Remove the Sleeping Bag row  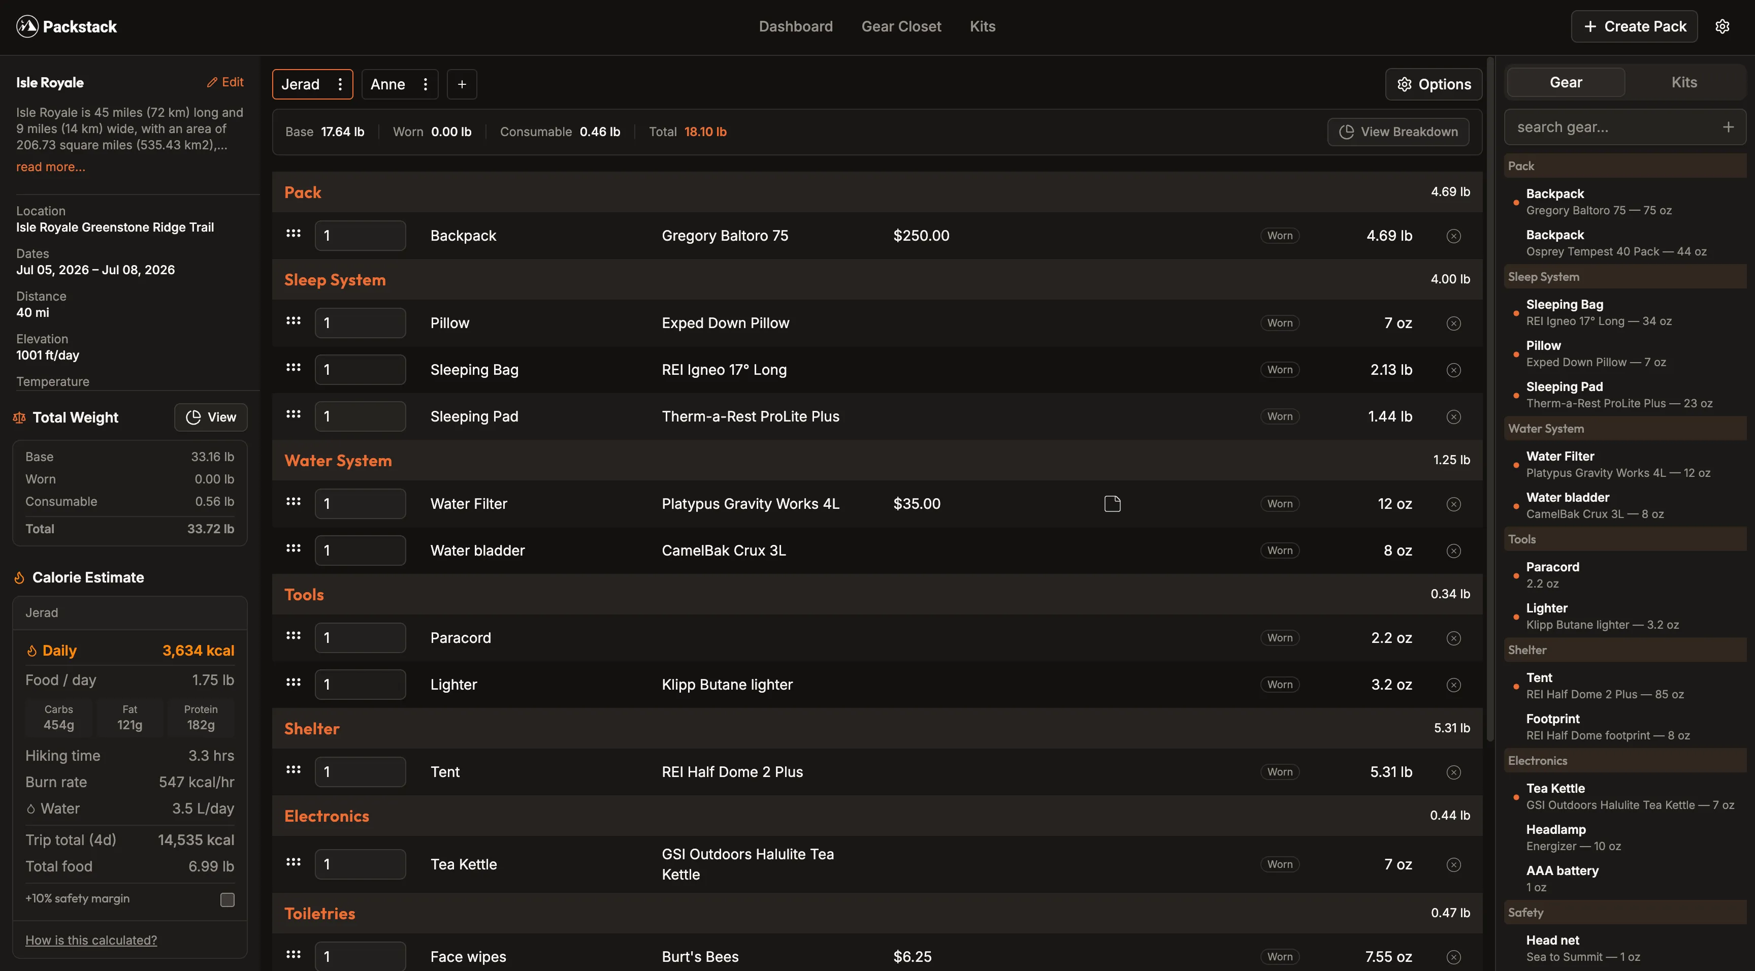1453,370
